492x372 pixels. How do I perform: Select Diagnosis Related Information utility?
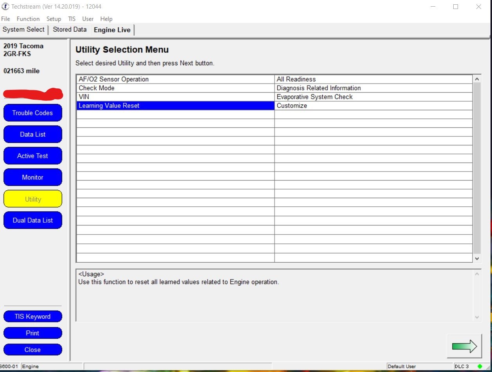(373, 88)
